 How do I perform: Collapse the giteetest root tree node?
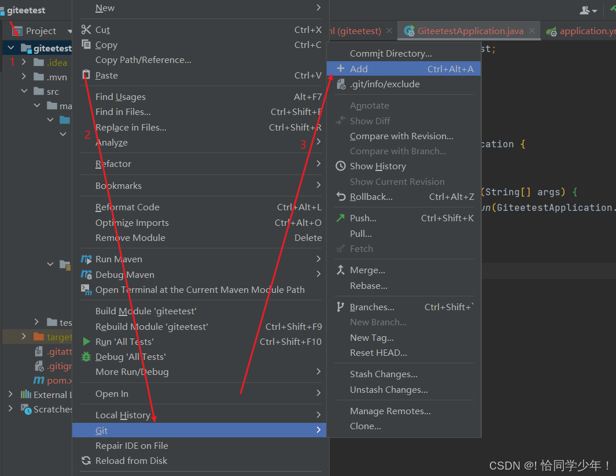click(x=11, y=48)
